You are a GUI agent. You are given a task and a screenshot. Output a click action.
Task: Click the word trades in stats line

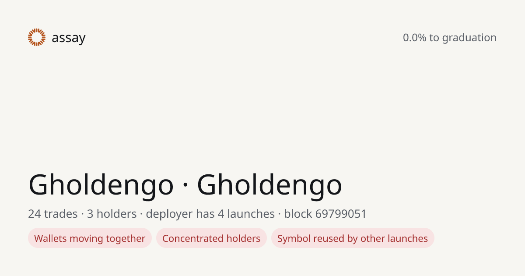(x=61, y=214)
